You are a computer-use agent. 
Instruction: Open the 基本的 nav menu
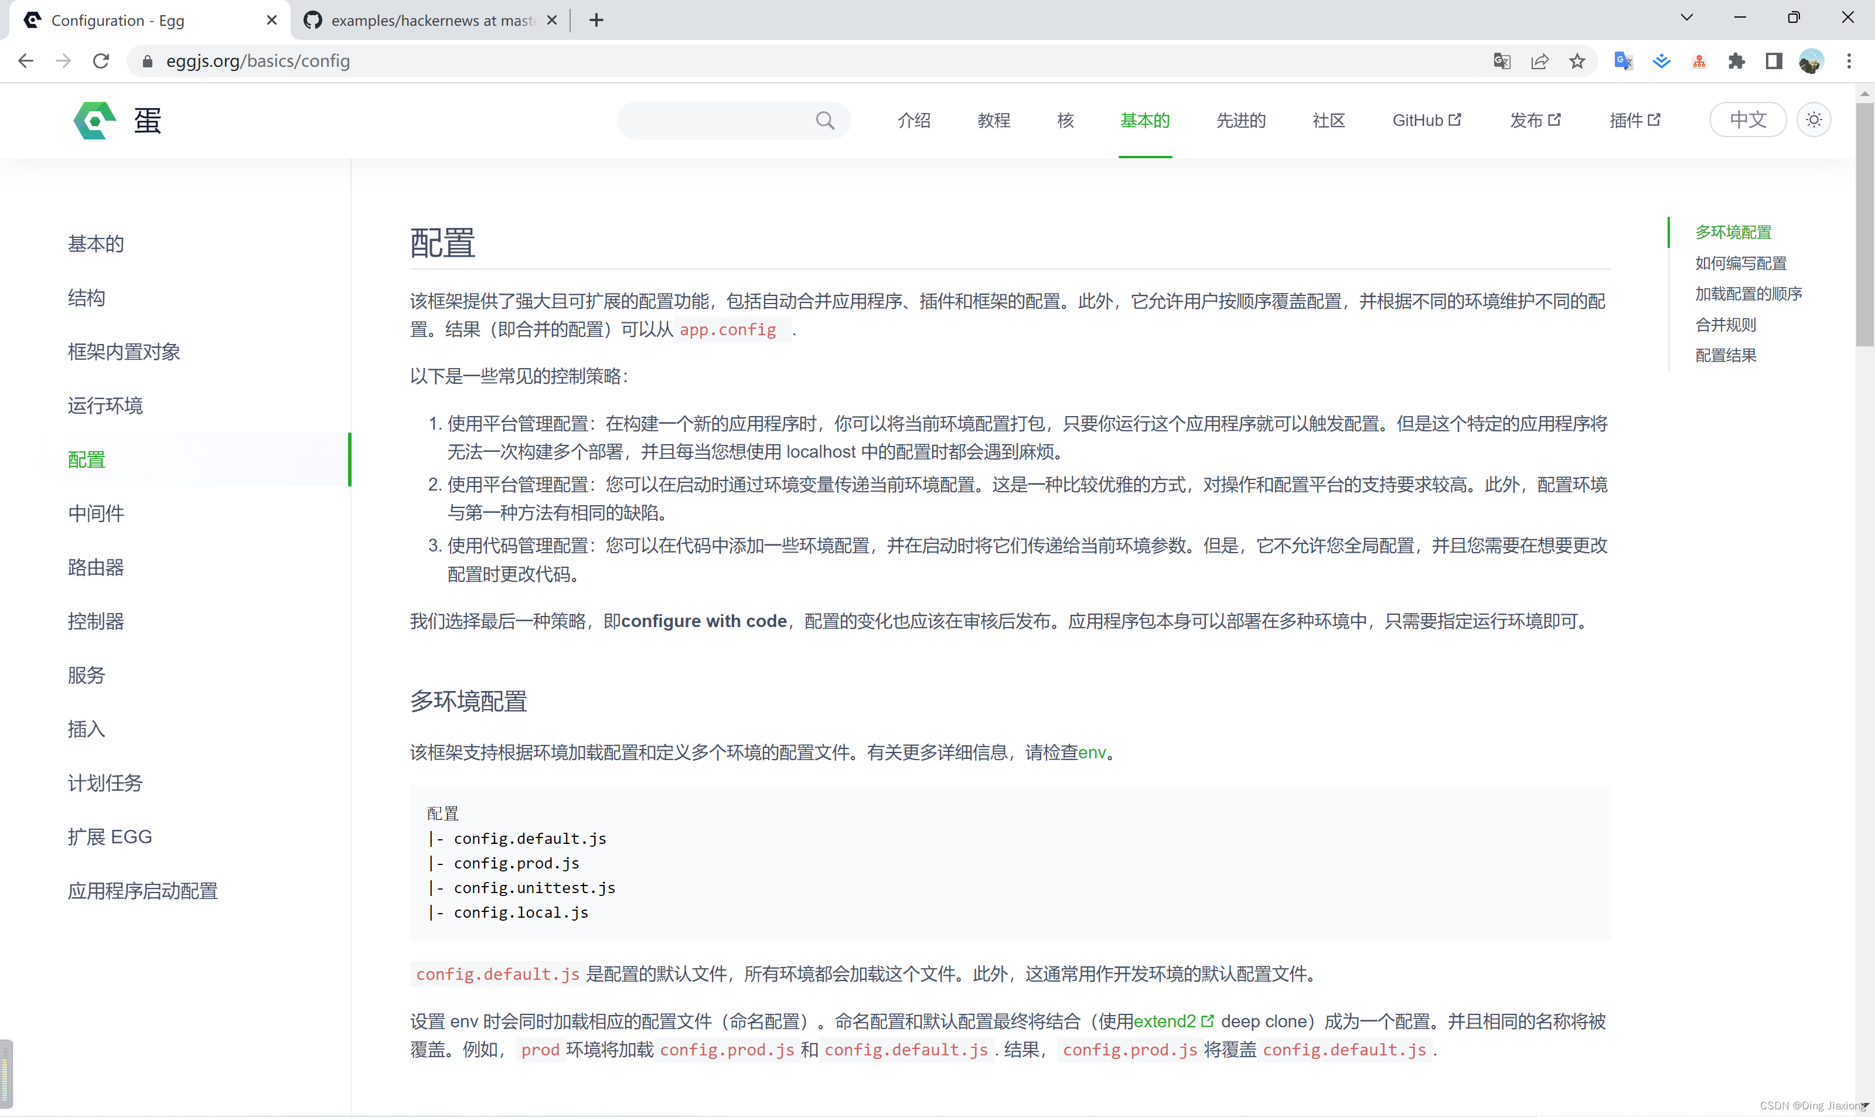1144,120
